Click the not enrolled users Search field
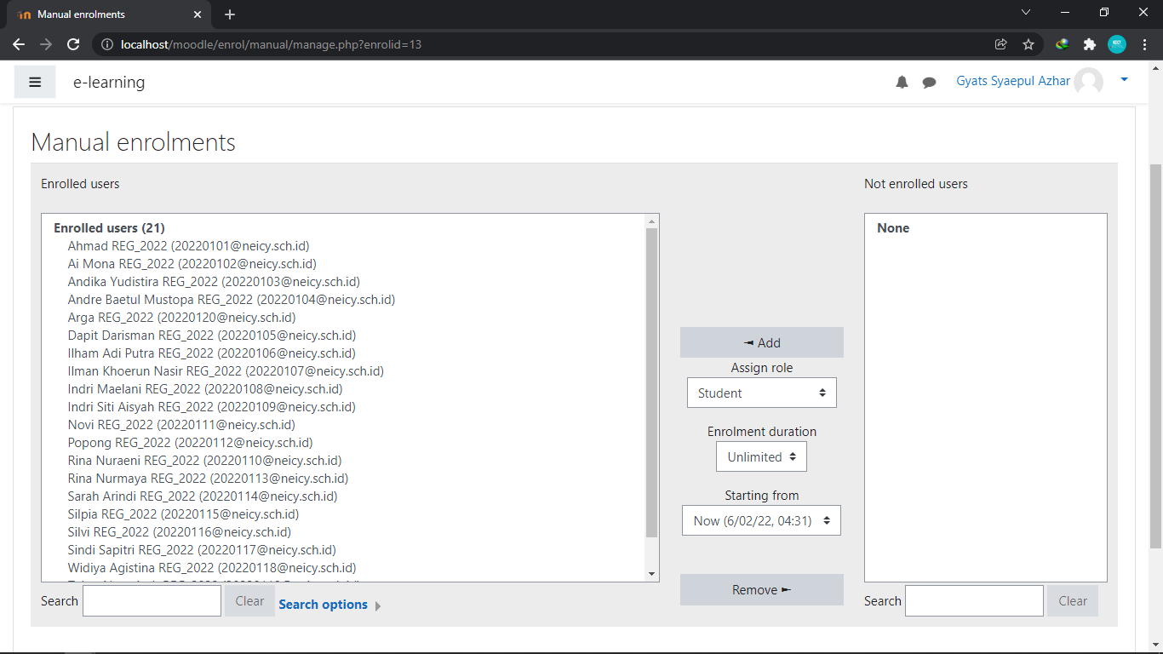 tap(974, 600)
